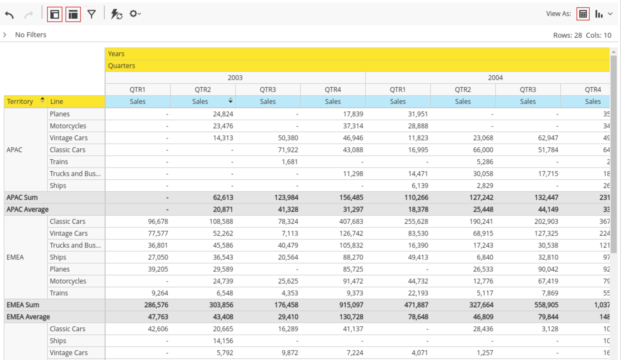Screen dimensions: 621x360
Task: Switch to bar chart view icon
Action: click(x=599, y=14)
